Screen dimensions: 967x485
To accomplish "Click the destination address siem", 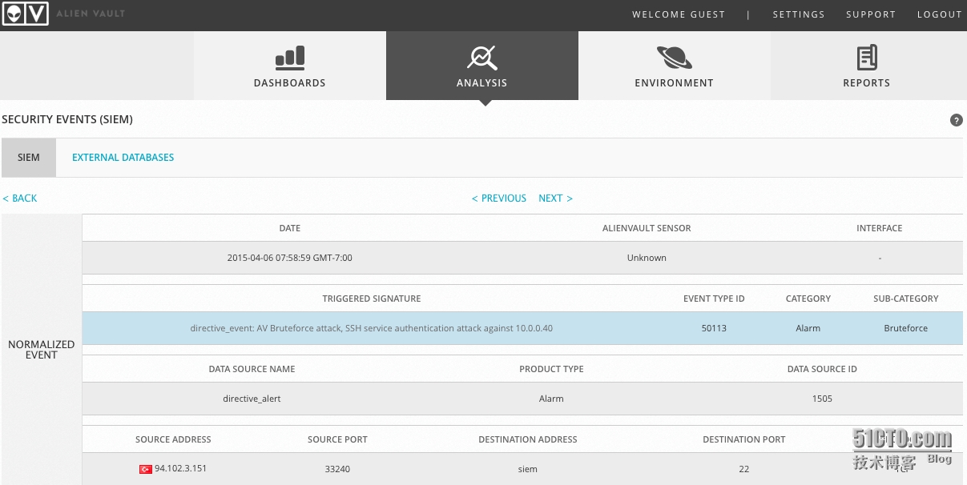I will tap(527, 469).
